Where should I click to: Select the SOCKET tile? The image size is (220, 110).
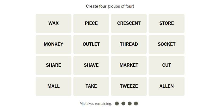click(166, 44)
